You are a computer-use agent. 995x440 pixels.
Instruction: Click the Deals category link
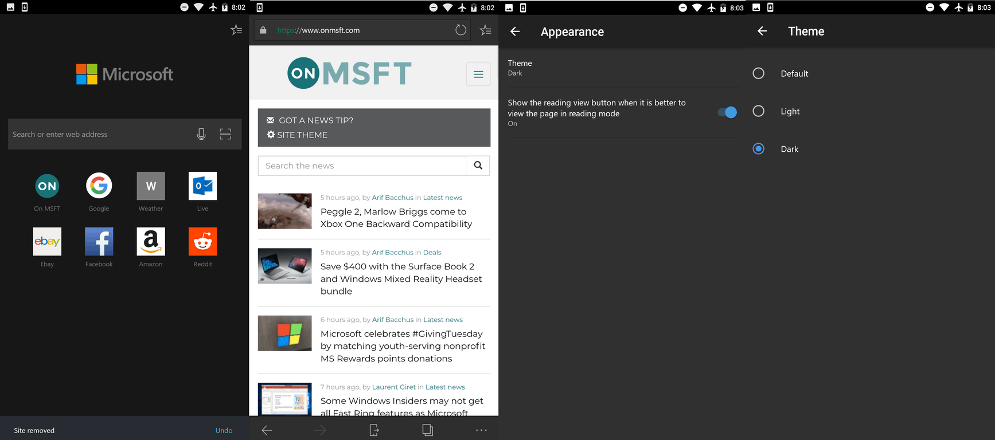pos(432,252)
